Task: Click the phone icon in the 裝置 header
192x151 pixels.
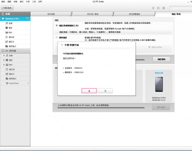Action: tap(3, 14)
